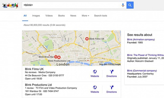Switch to the Videos tab
This screenshot has height=98, width=164.
pyautogui.click(x=49, y=16)
